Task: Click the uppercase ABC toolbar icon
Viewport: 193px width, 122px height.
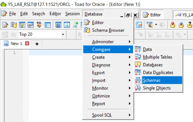Action: pos(150,35)
